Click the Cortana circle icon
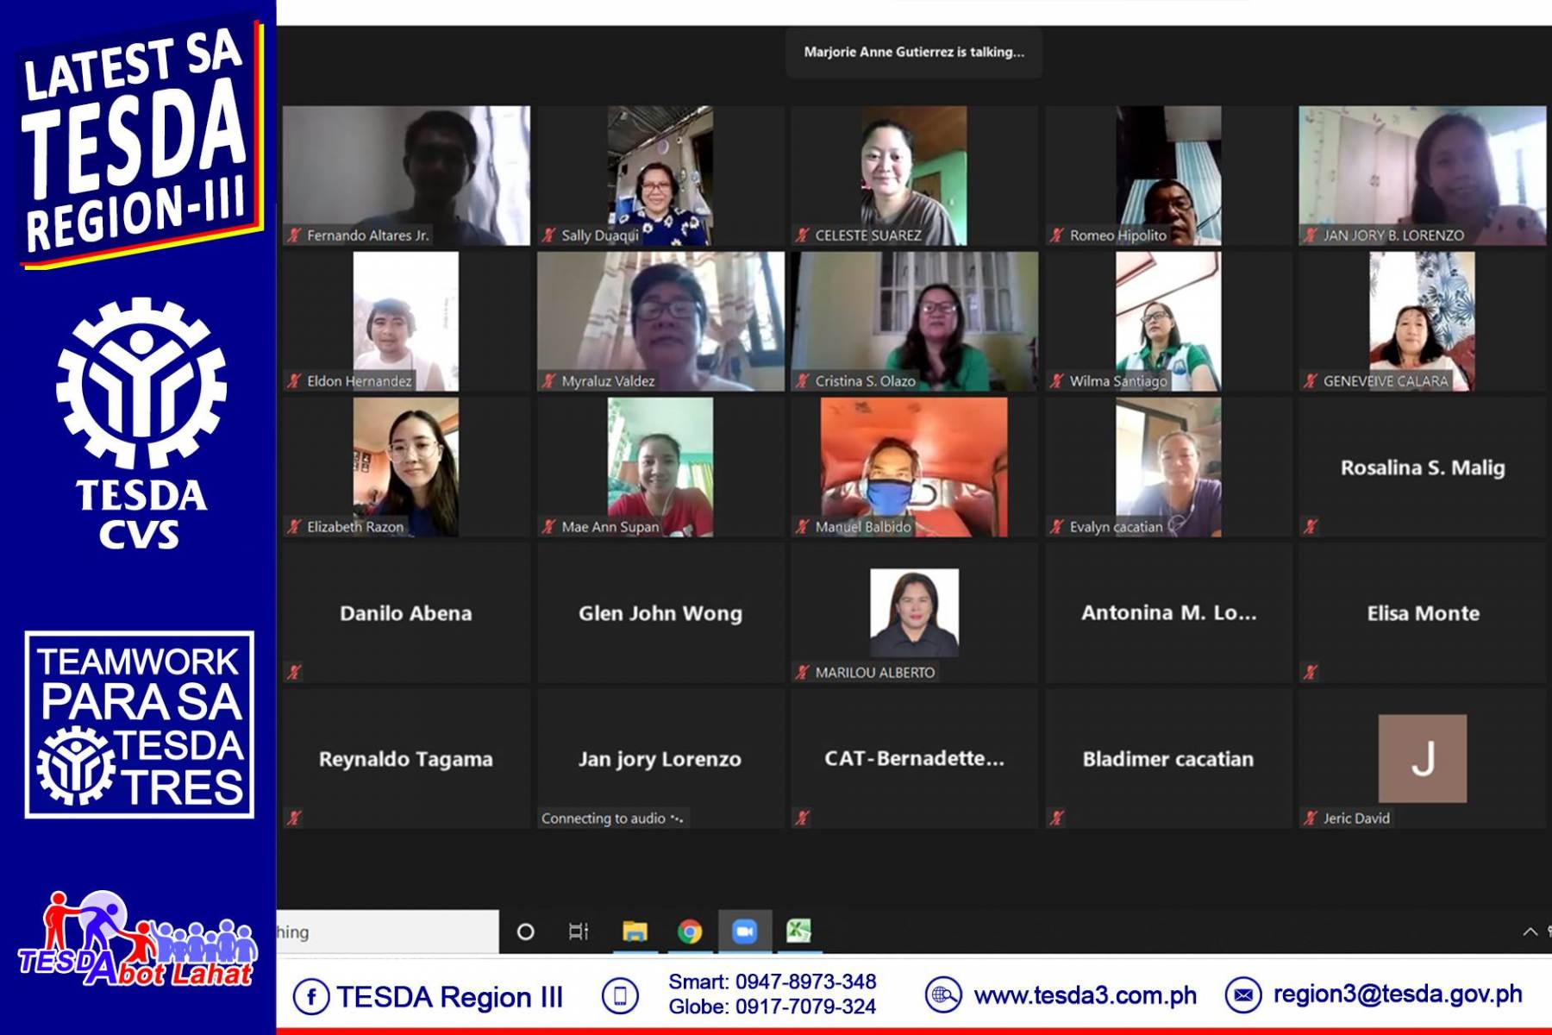This screenshot has width=1552, height=1035. 525,931
